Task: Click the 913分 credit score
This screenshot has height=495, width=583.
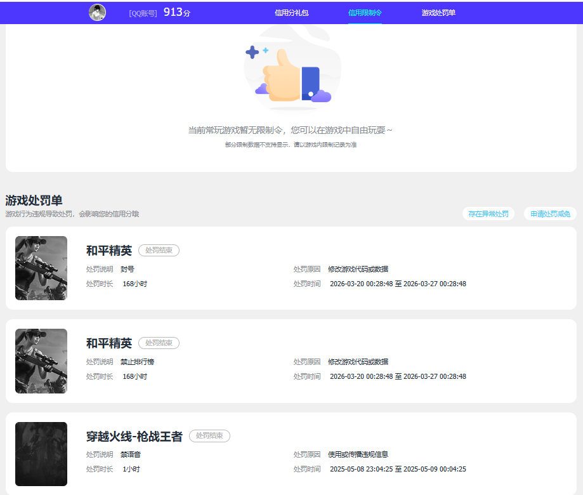Action: click(x=176, y=12)
